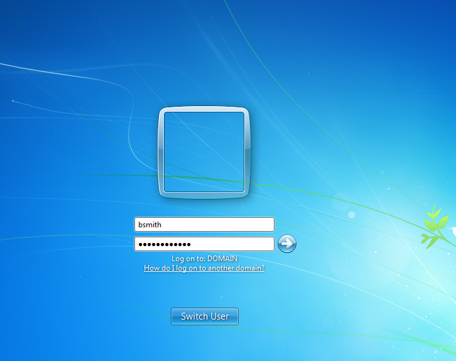
Task: Click the first letter of bsmith
Action: [141, 224]
